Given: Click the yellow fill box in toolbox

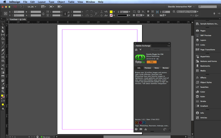Looking at the screenshot, I should click(2, 96).
